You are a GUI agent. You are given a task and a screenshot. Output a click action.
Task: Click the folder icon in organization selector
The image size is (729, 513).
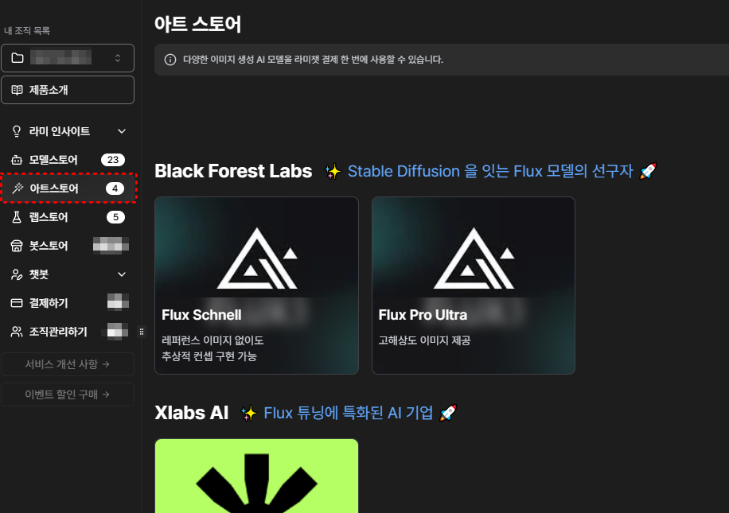18,58
